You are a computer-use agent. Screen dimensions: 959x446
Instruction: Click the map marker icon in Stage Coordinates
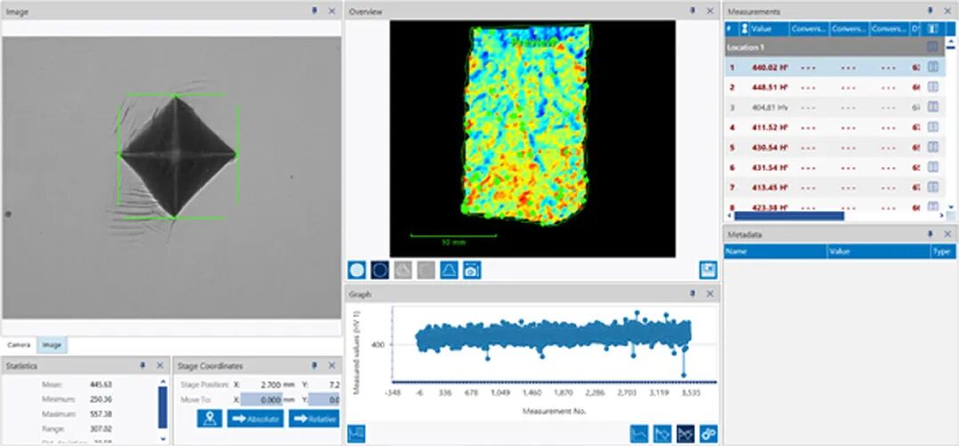(x=209, y=418)
